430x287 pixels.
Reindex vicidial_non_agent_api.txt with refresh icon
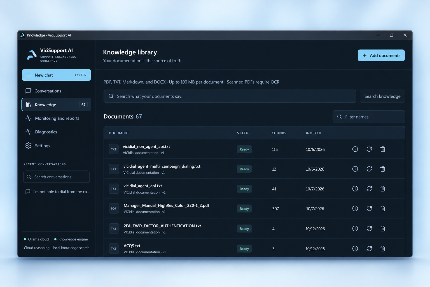(369, 149)
